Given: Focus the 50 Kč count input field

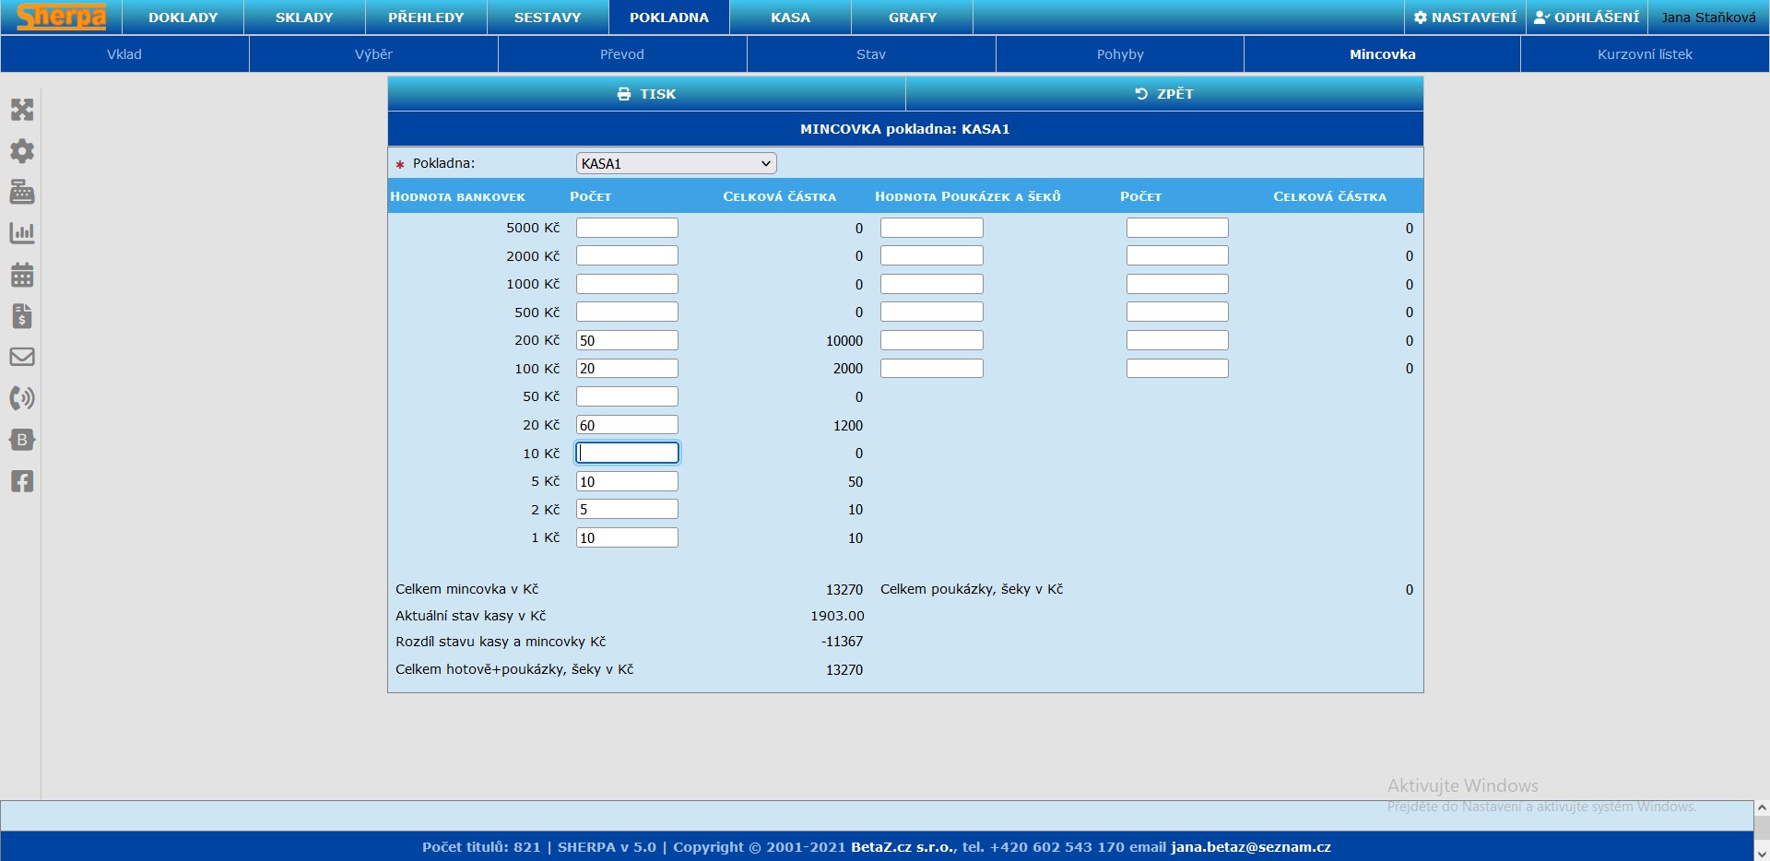Looking at the screenshot, I should tap(627, 396).
